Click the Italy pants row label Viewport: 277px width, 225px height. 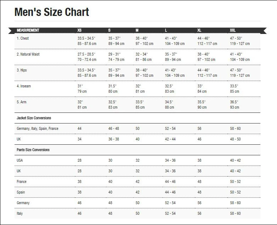20,213
